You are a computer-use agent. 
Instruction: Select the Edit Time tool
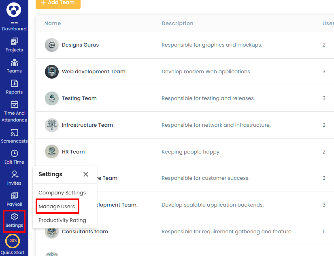(x=14, y=157)
